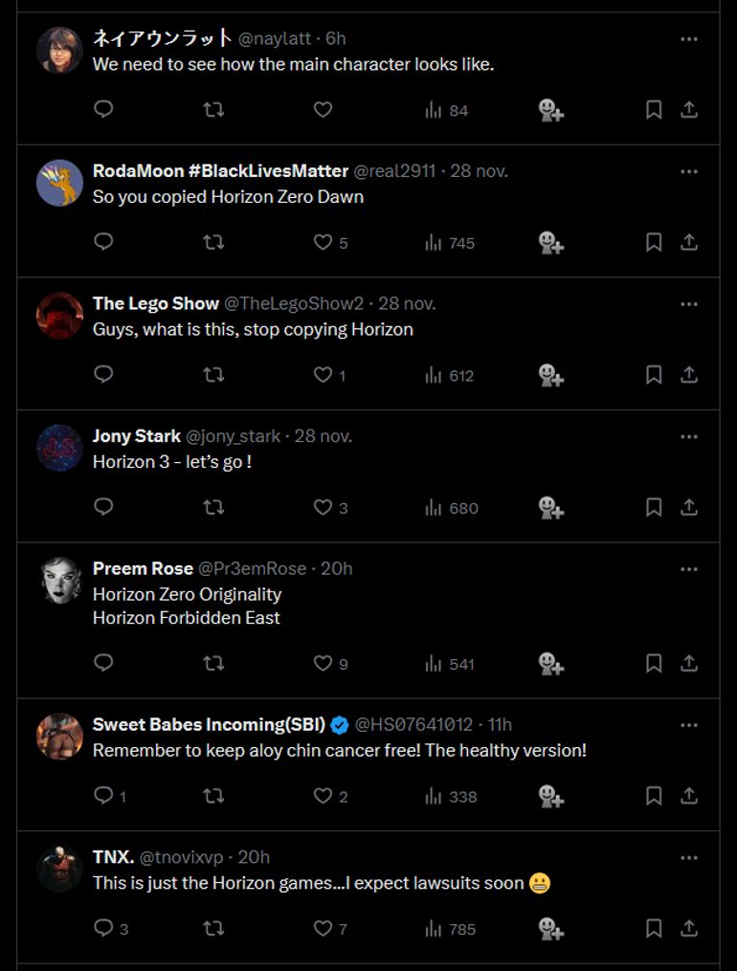
Task: Open Jony Stark's profile name link
Action: tap(137, 435)
